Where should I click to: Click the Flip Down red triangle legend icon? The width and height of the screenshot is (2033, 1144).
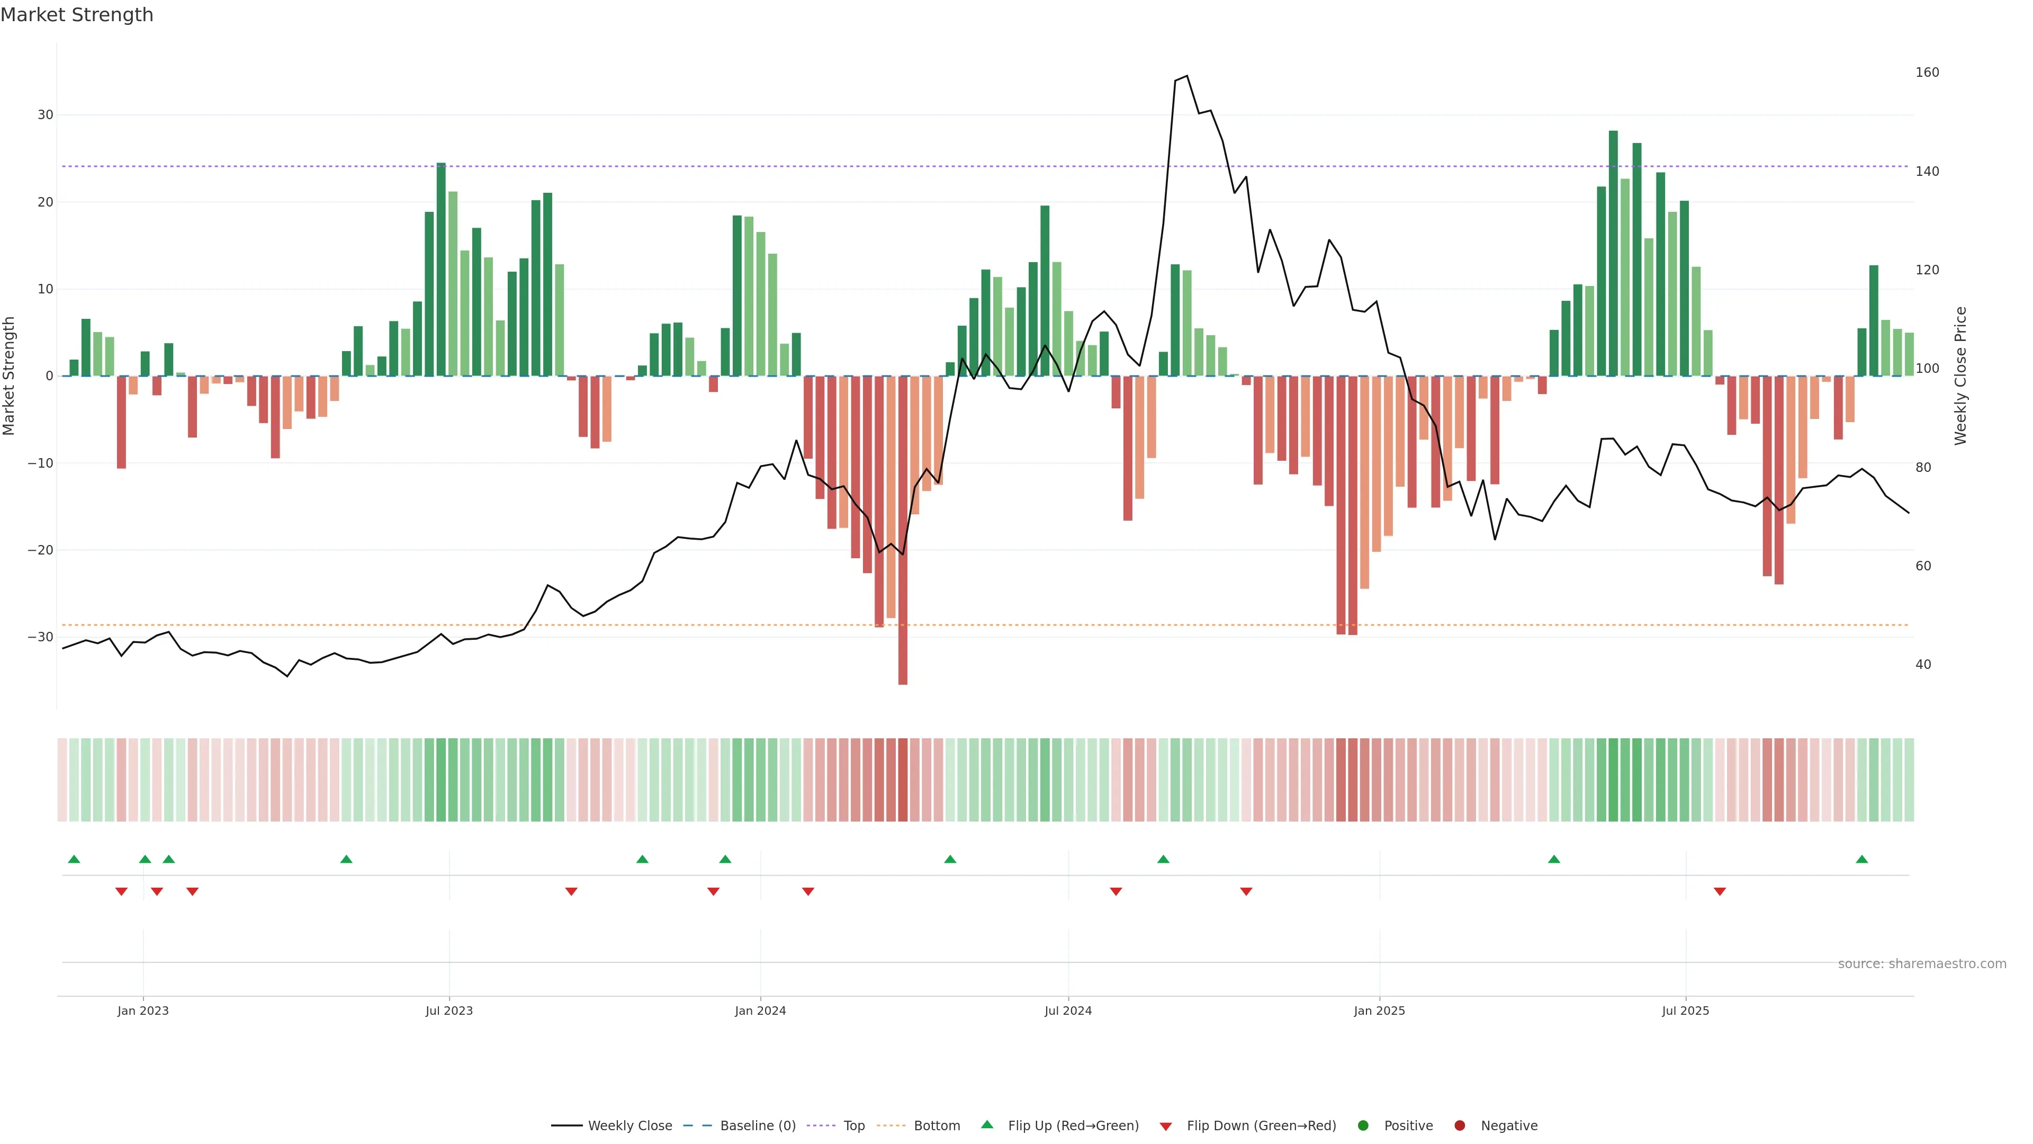[x=1166, y=1127]
